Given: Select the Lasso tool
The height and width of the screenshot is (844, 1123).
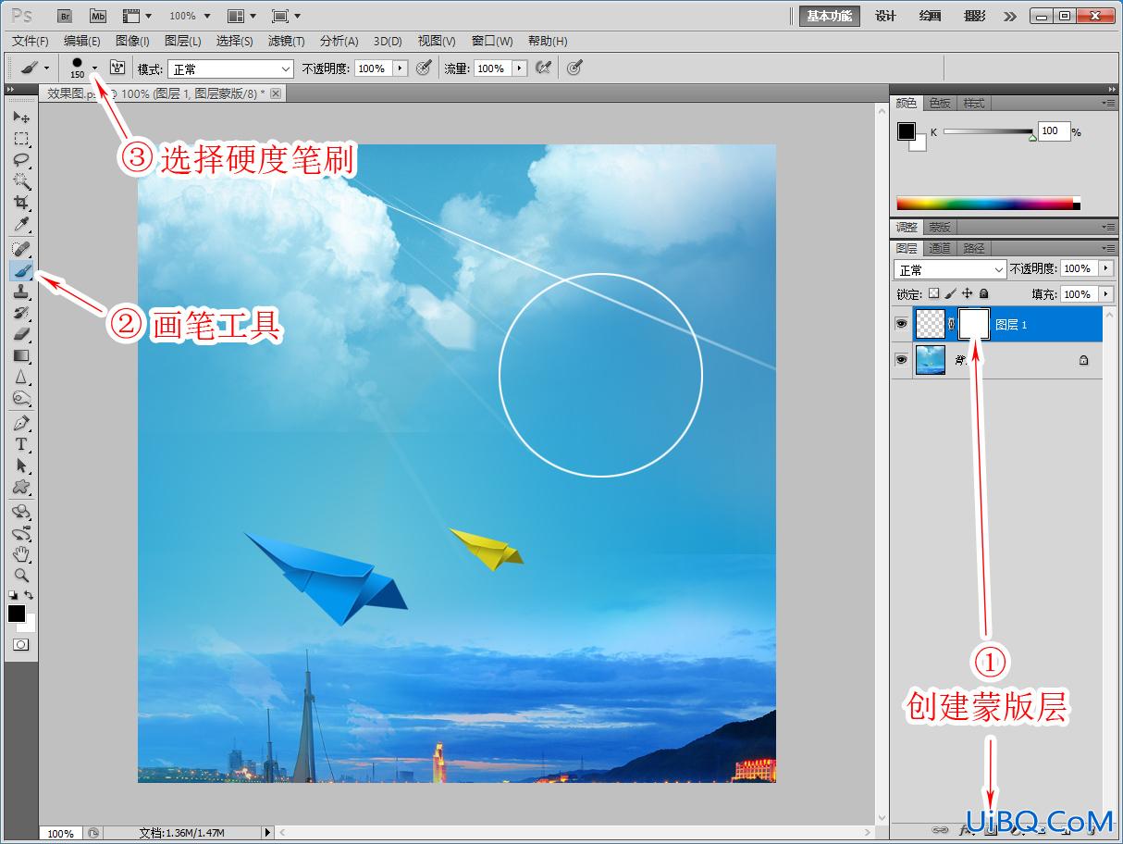Looking at the screenshot, I should coord(21,160).
